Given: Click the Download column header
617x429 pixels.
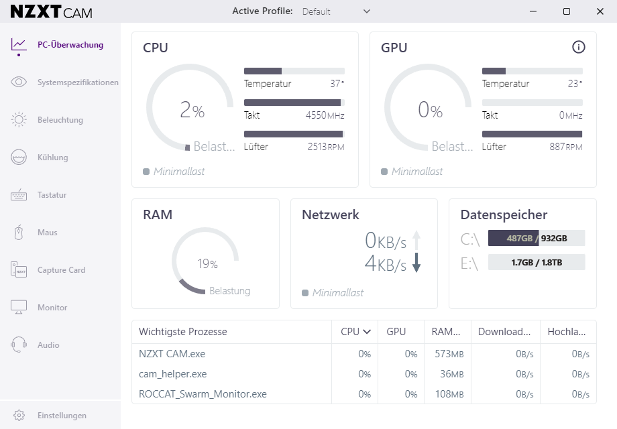Looking at the screenshot, I should pyautogui.click(x=505, y=332).
